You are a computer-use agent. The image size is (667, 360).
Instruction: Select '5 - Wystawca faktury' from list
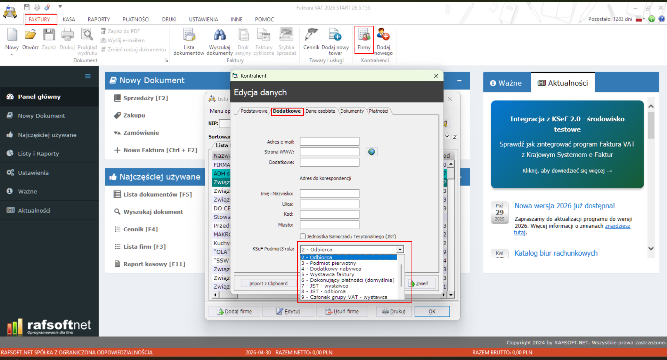332,274
